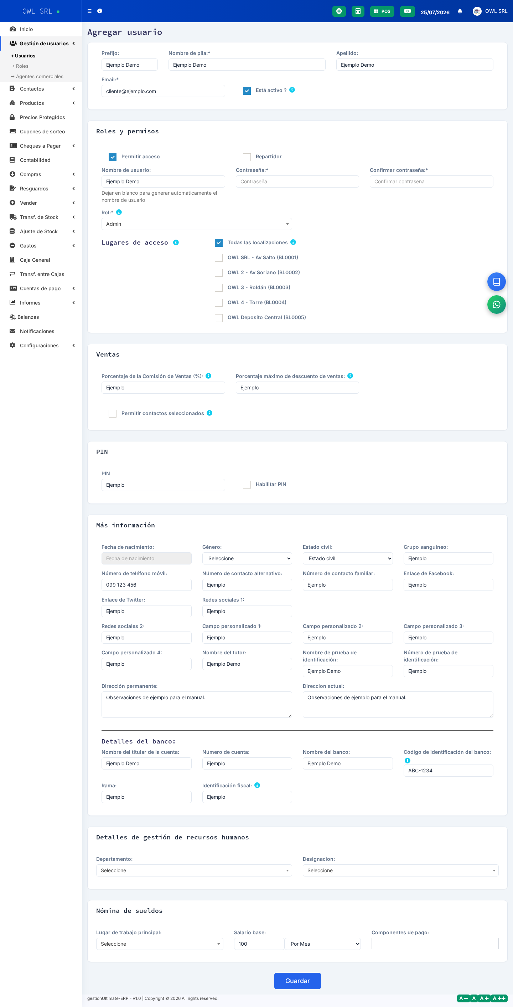Open the OWL SRL user profile menu
513x1007 pixels.
pos(490,11)
